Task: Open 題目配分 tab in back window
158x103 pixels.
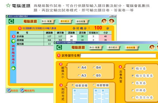Action: click(65, 21)
